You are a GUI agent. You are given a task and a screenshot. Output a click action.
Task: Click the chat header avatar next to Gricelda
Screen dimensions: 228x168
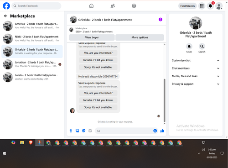73,20
